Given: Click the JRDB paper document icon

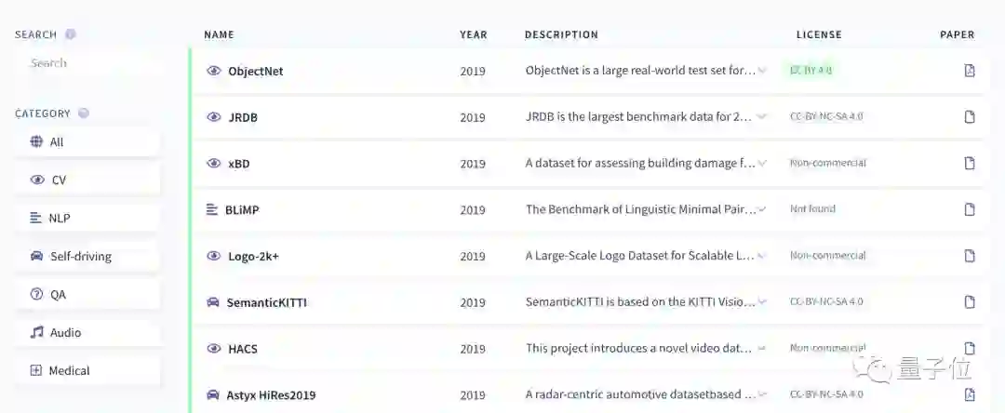Looking at the screenshot, I should click(970, 117).
